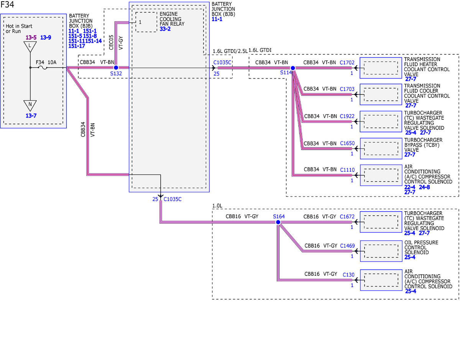Screen dimensions: 460x356
Task: Click connector label C1672
Action: pyautogui.click(x=347, y=217)
